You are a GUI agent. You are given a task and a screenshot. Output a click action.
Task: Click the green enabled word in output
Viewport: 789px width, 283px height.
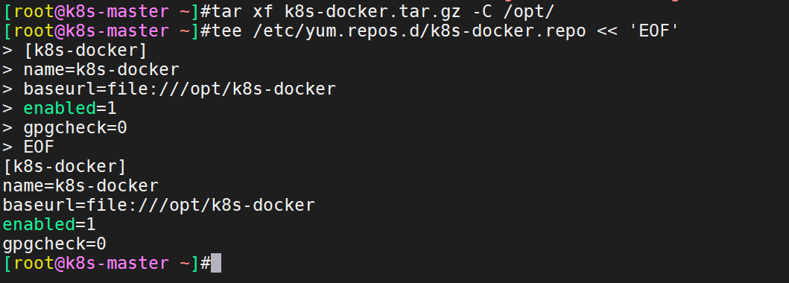pyautogui.click(x=39, y=225)
